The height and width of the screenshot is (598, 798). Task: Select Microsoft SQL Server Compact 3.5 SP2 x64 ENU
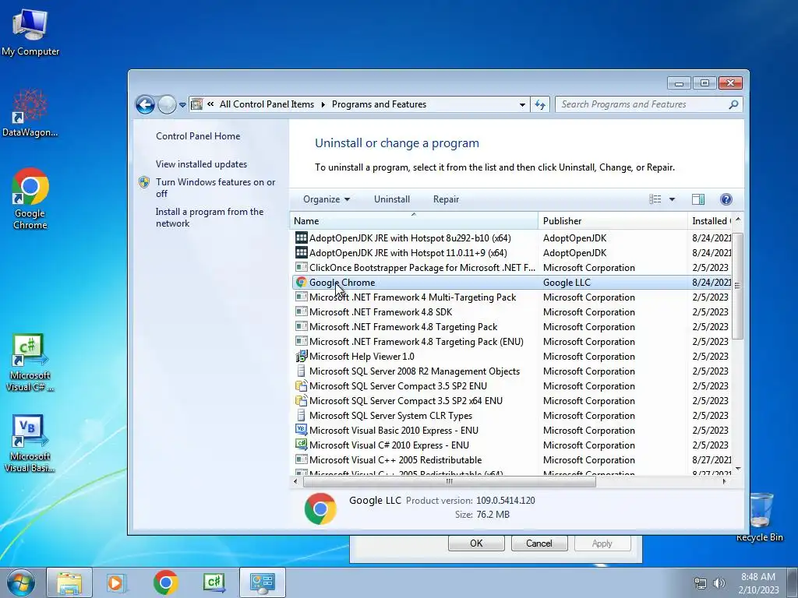(511, 401)
